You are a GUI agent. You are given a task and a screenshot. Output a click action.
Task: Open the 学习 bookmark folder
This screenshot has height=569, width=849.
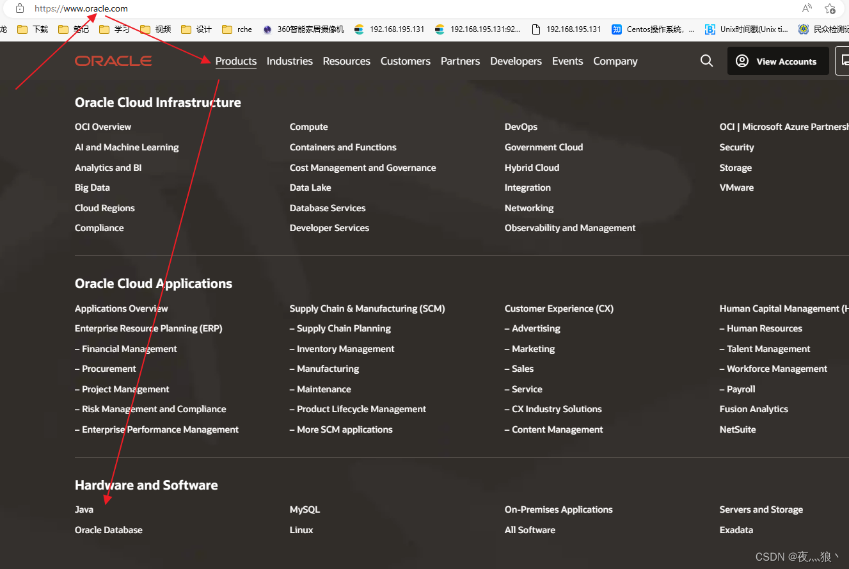click(115, 29)
